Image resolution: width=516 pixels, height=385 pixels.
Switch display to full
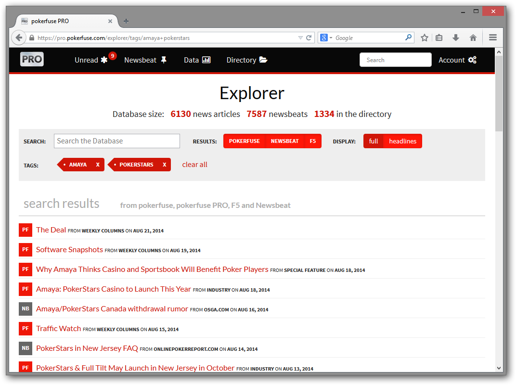click(373, 141)
